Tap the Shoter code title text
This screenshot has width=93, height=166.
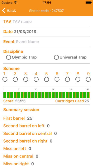(x=46, y=11)
